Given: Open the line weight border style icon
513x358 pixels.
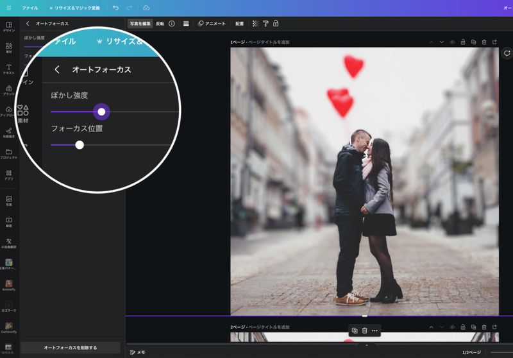Looking at the screenshot, I should [186, 24].
